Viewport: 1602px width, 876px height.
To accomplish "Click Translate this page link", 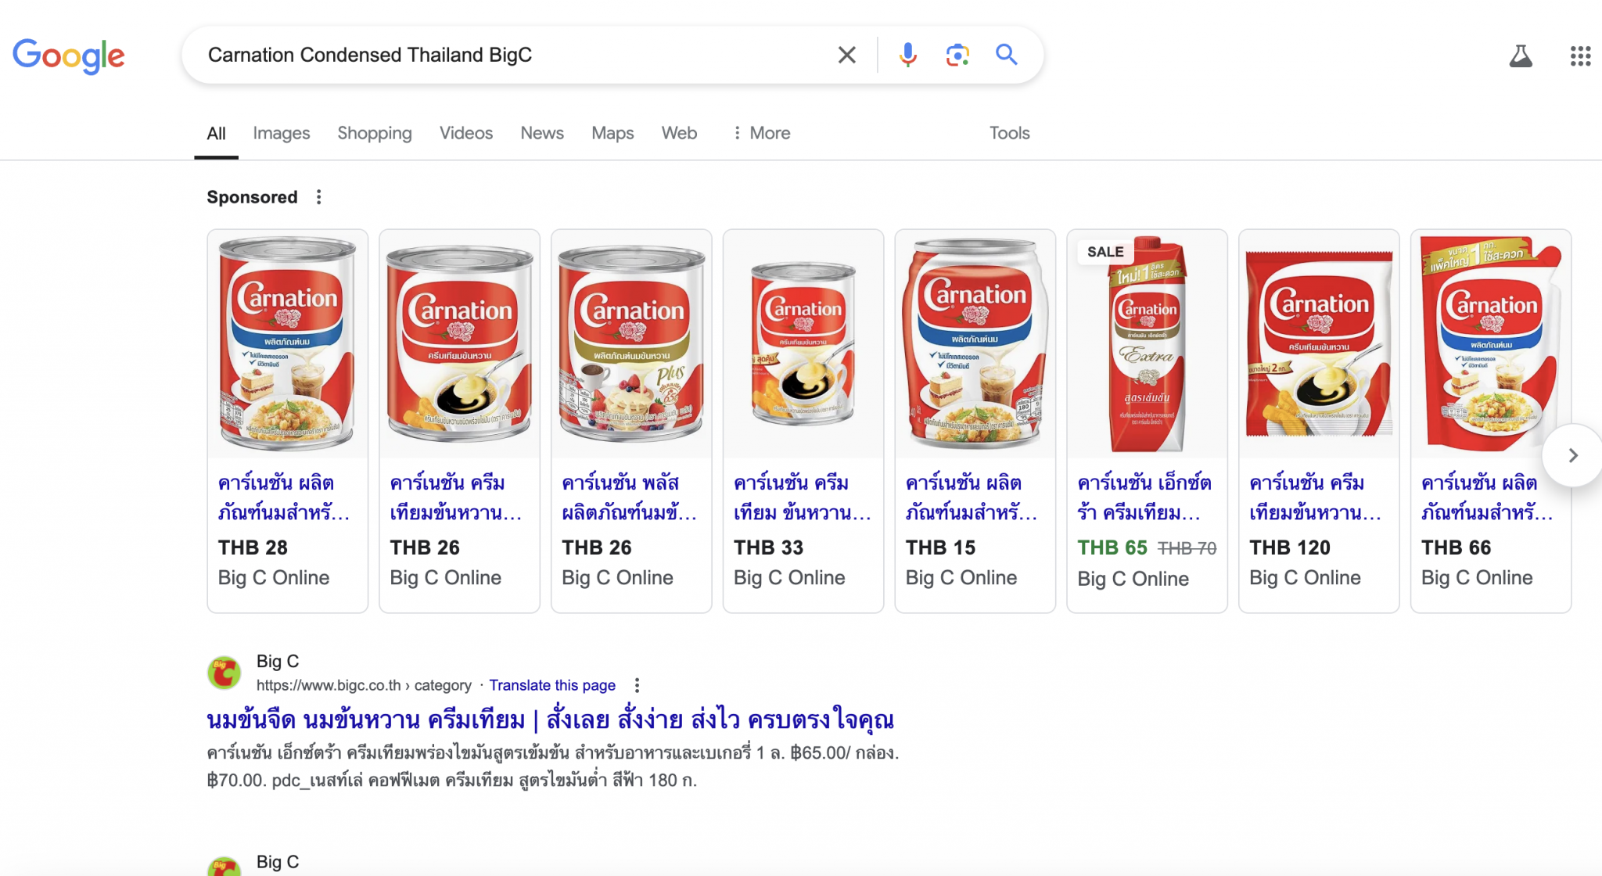I will [552, 685].
